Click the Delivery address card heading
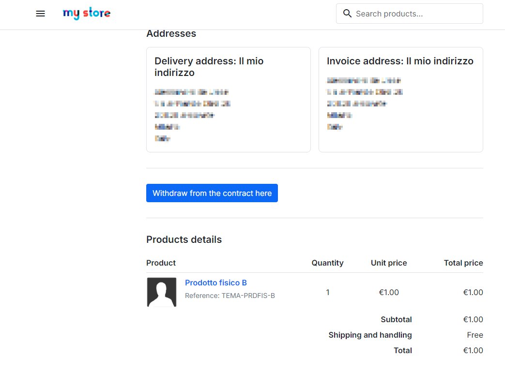The height and width of the screenshot is (372, 505). [209, 67]
